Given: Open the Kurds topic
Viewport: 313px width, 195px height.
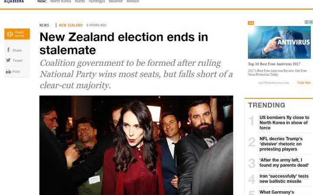Looking at the screenshot, I should [x=80, y=1].
